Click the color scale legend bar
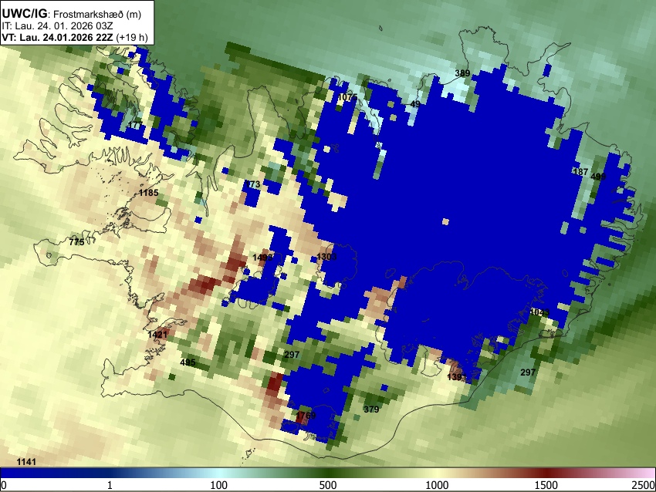This screenshot has height=492, width=656. pos(328,473)
